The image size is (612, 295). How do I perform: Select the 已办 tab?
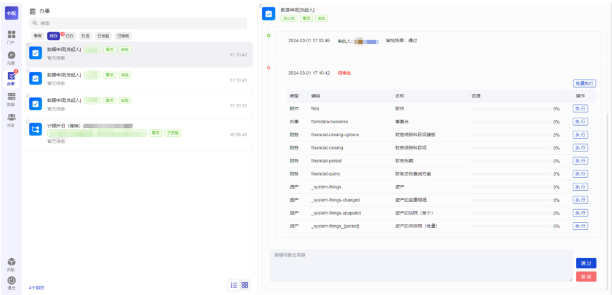click(69, 36)
